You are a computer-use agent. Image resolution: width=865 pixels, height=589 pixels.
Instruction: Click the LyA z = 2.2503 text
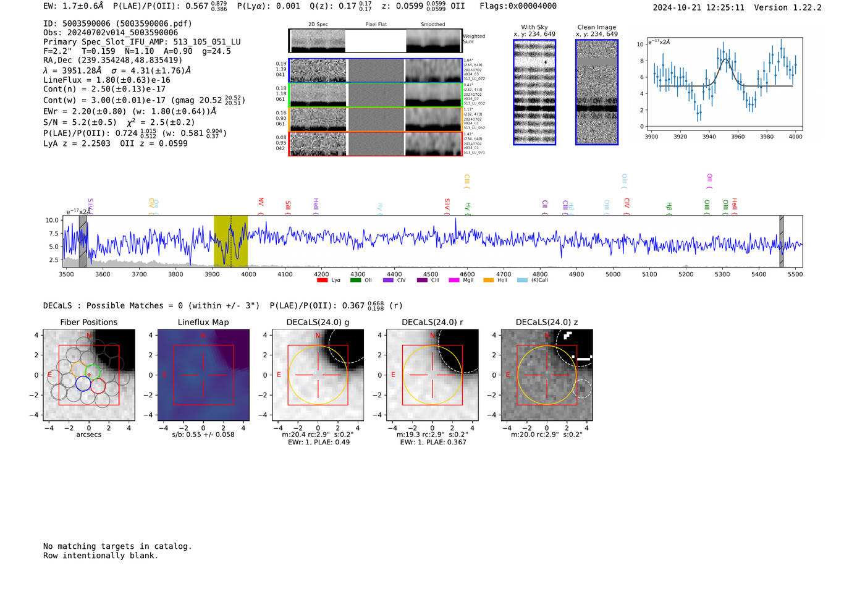(x=77, y=143)
